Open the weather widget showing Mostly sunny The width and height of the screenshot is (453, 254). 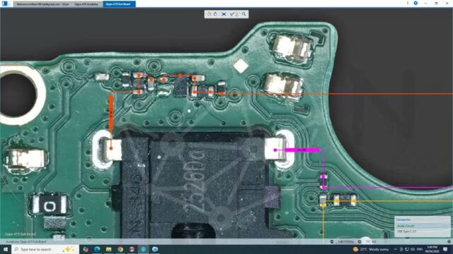point(371,249)
